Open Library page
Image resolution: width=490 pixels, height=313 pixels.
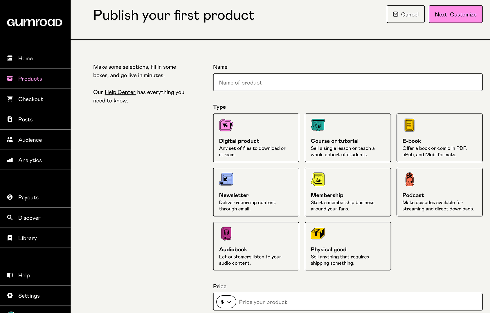pos(35,238)
